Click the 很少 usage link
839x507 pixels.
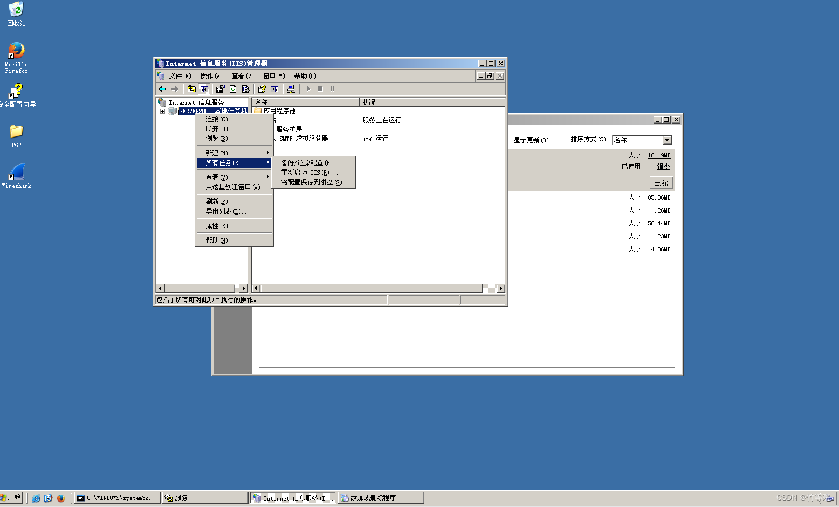tap(663, 167)
